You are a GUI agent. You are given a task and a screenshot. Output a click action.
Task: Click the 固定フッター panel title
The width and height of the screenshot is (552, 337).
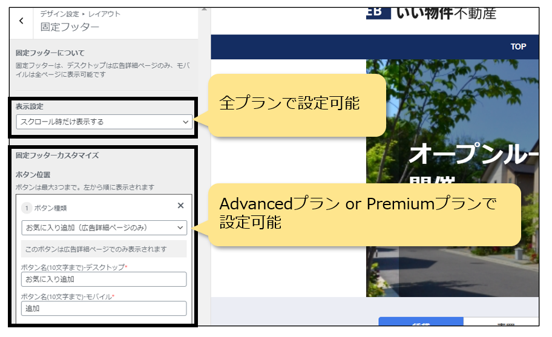pyautogui.click(x=70, y=27)
